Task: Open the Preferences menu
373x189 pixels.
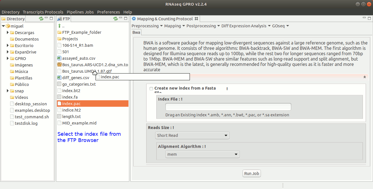Action: 108,12
